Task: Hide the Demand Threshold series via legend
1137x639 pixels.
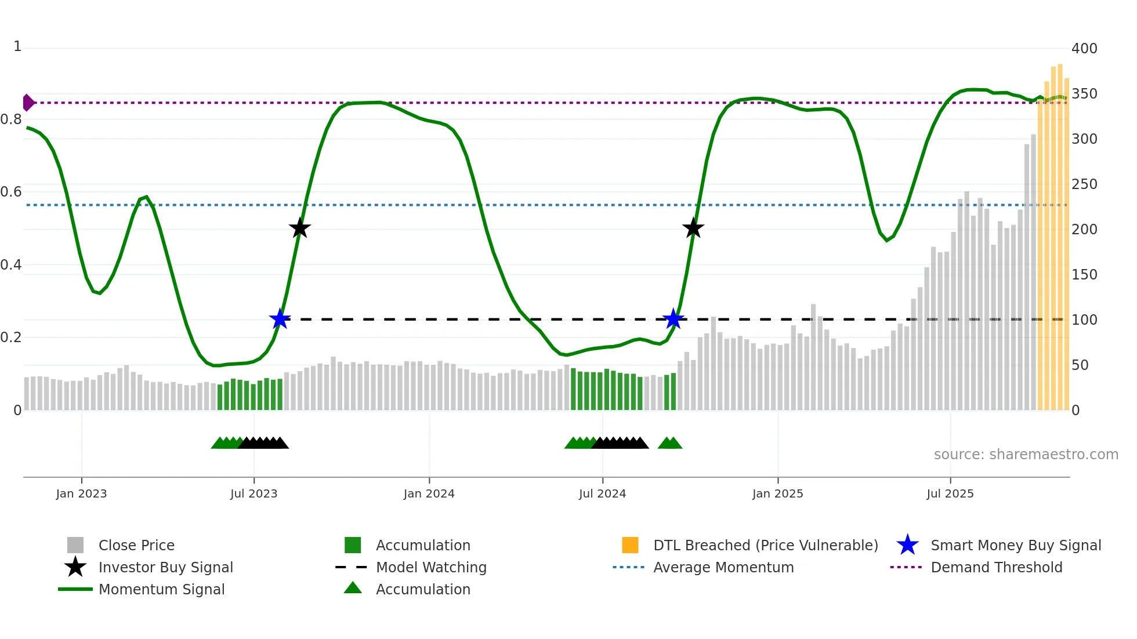Action: [x=996, y=567]
